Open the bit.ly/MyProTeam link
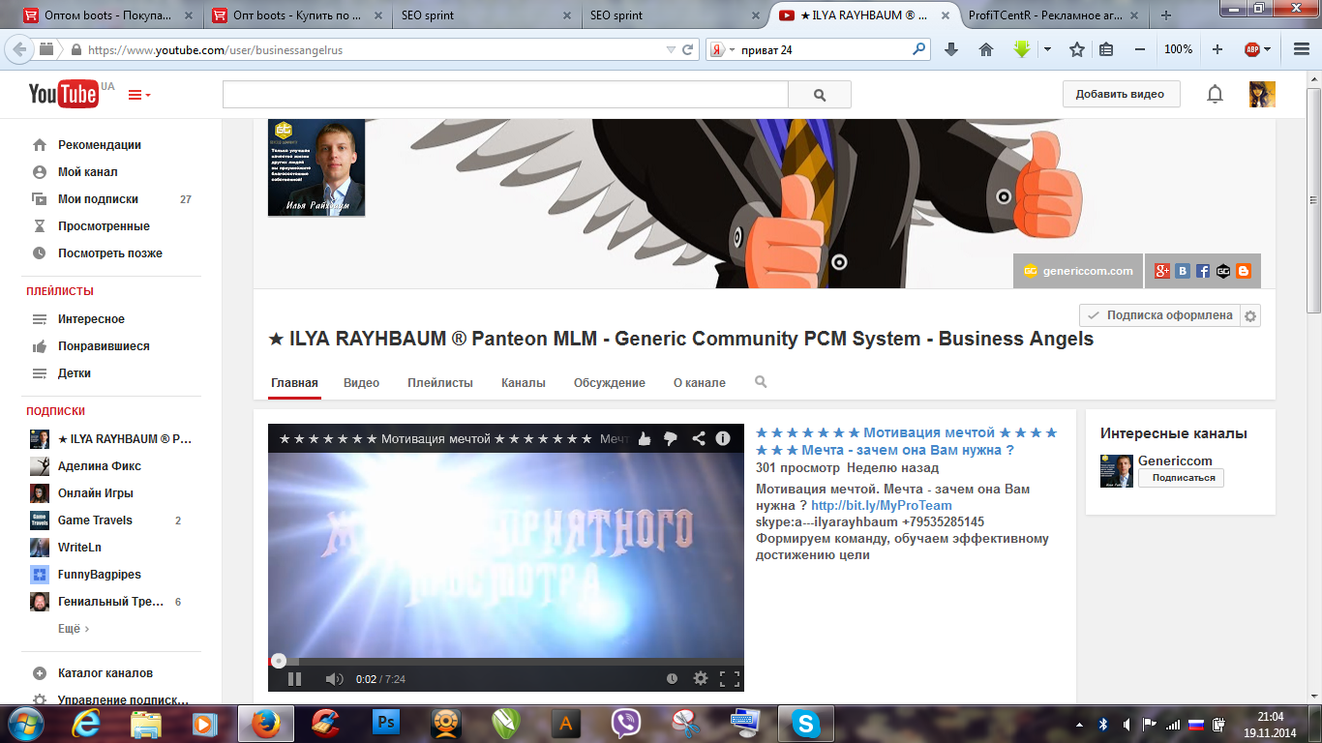Viewport: 1322px width, 743px height. (x=882, y=505)
